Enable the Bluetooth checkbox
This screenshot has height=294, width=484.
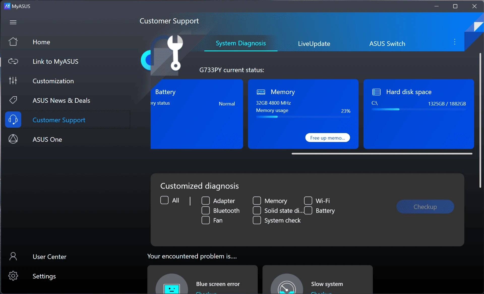pyautogui.click(x=206, y=210)
